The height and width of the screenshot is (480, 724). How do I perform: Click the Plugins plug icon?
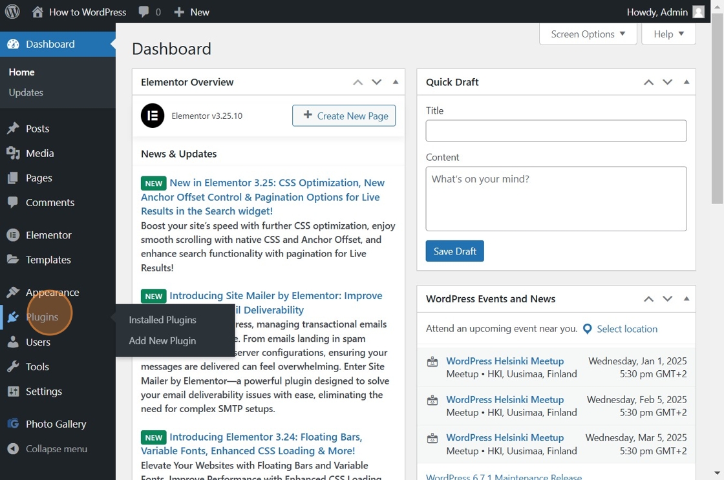pos(13,317)
